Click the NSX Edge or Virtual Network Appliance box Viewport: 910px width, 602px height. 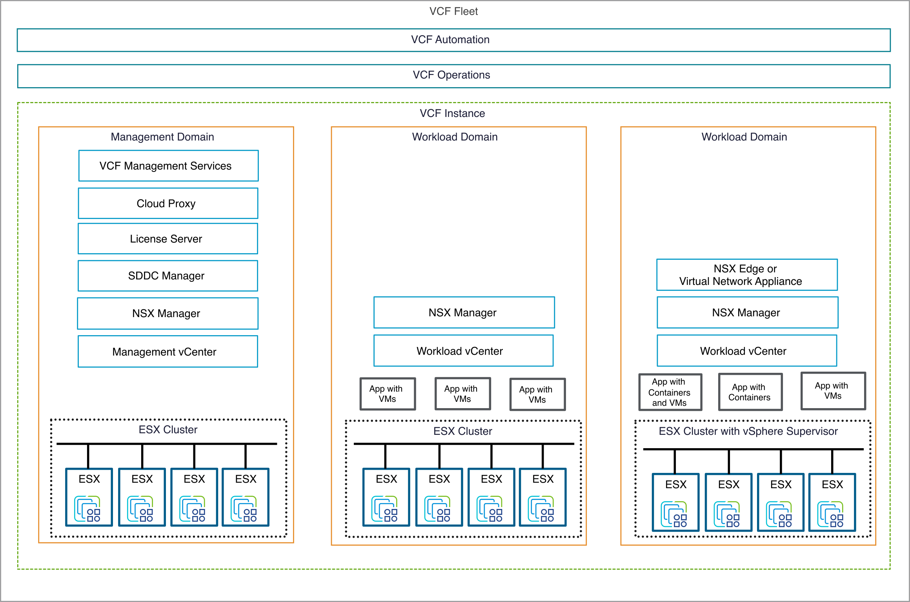747,275
